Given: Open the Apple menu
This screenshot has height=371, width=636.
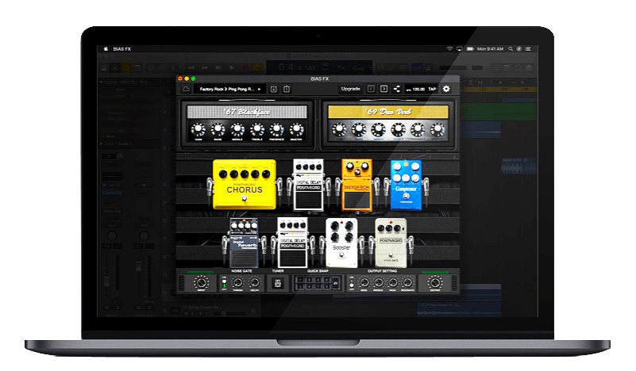Looking at the screenshot, I should [x=106, y=49].
